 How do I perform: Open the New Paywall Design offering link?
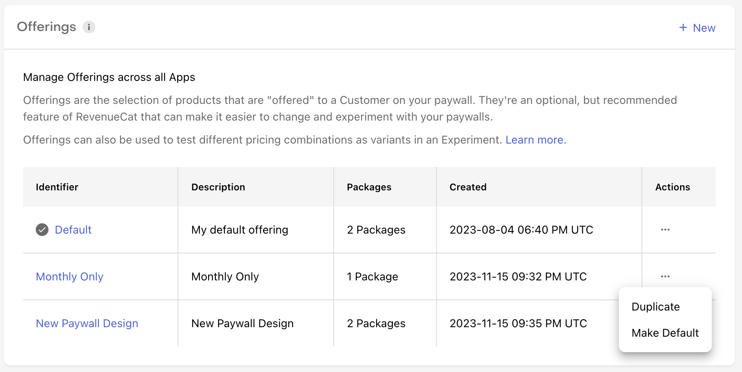(x=87, y=323)
